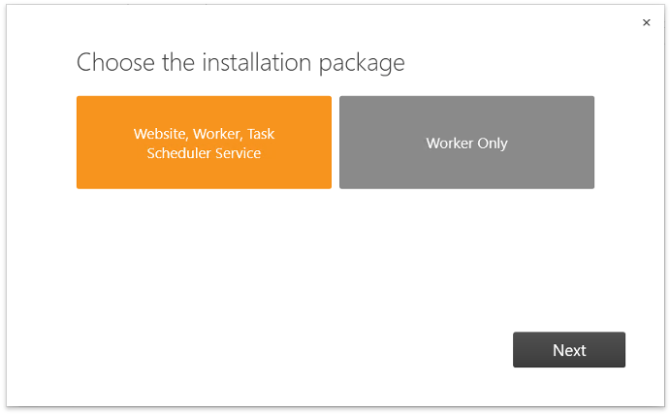Image resolution: width=671 pixels, height=415 pixels.
Task: Close the installer dialog with the X
Action: pos(646,22)
